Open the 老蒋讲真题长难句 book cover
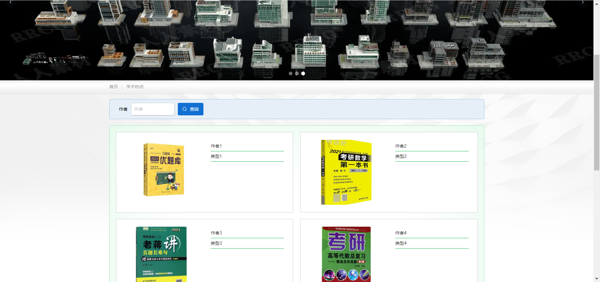Screen dimensions: 600x282 coord(161,254)
